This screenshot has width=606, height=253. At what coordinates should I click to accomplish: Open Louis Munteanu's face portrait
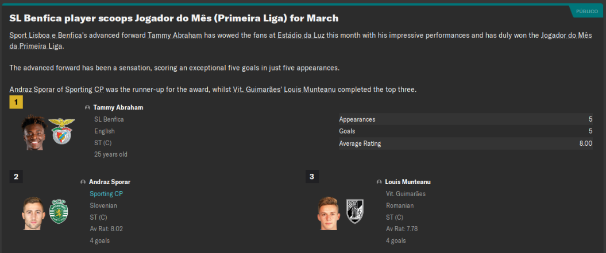click(329, 213)
